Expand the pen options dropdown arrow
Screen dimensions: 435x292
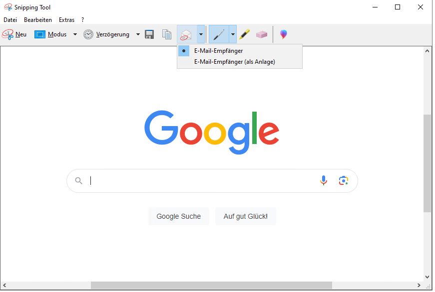[x=233, y=34]
